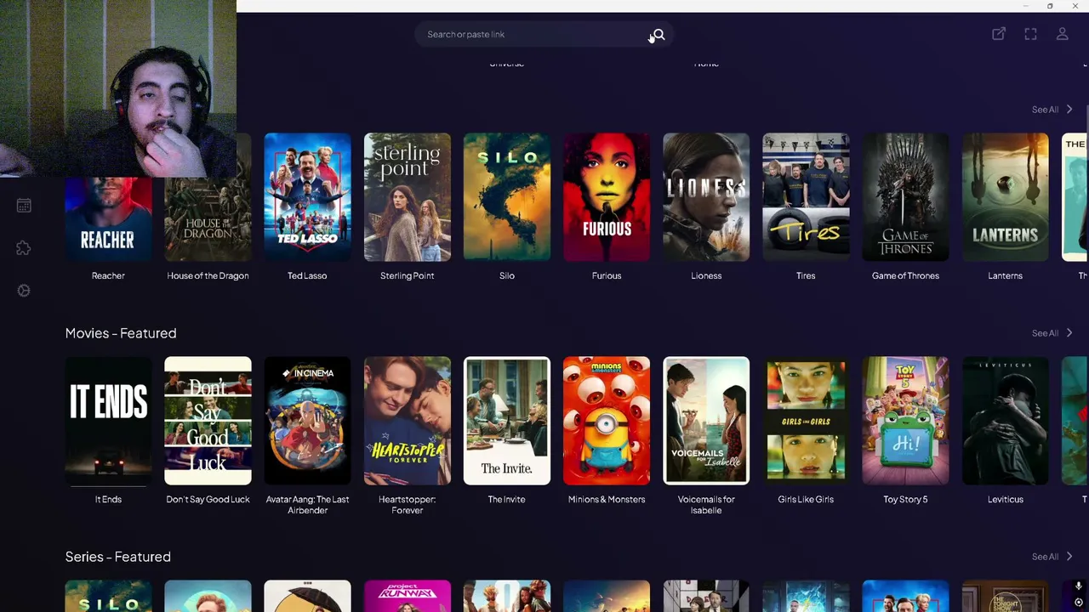Screen dimensions: 1089x612
Task: Open the Girls Like Girls poster
Action: 806,421
